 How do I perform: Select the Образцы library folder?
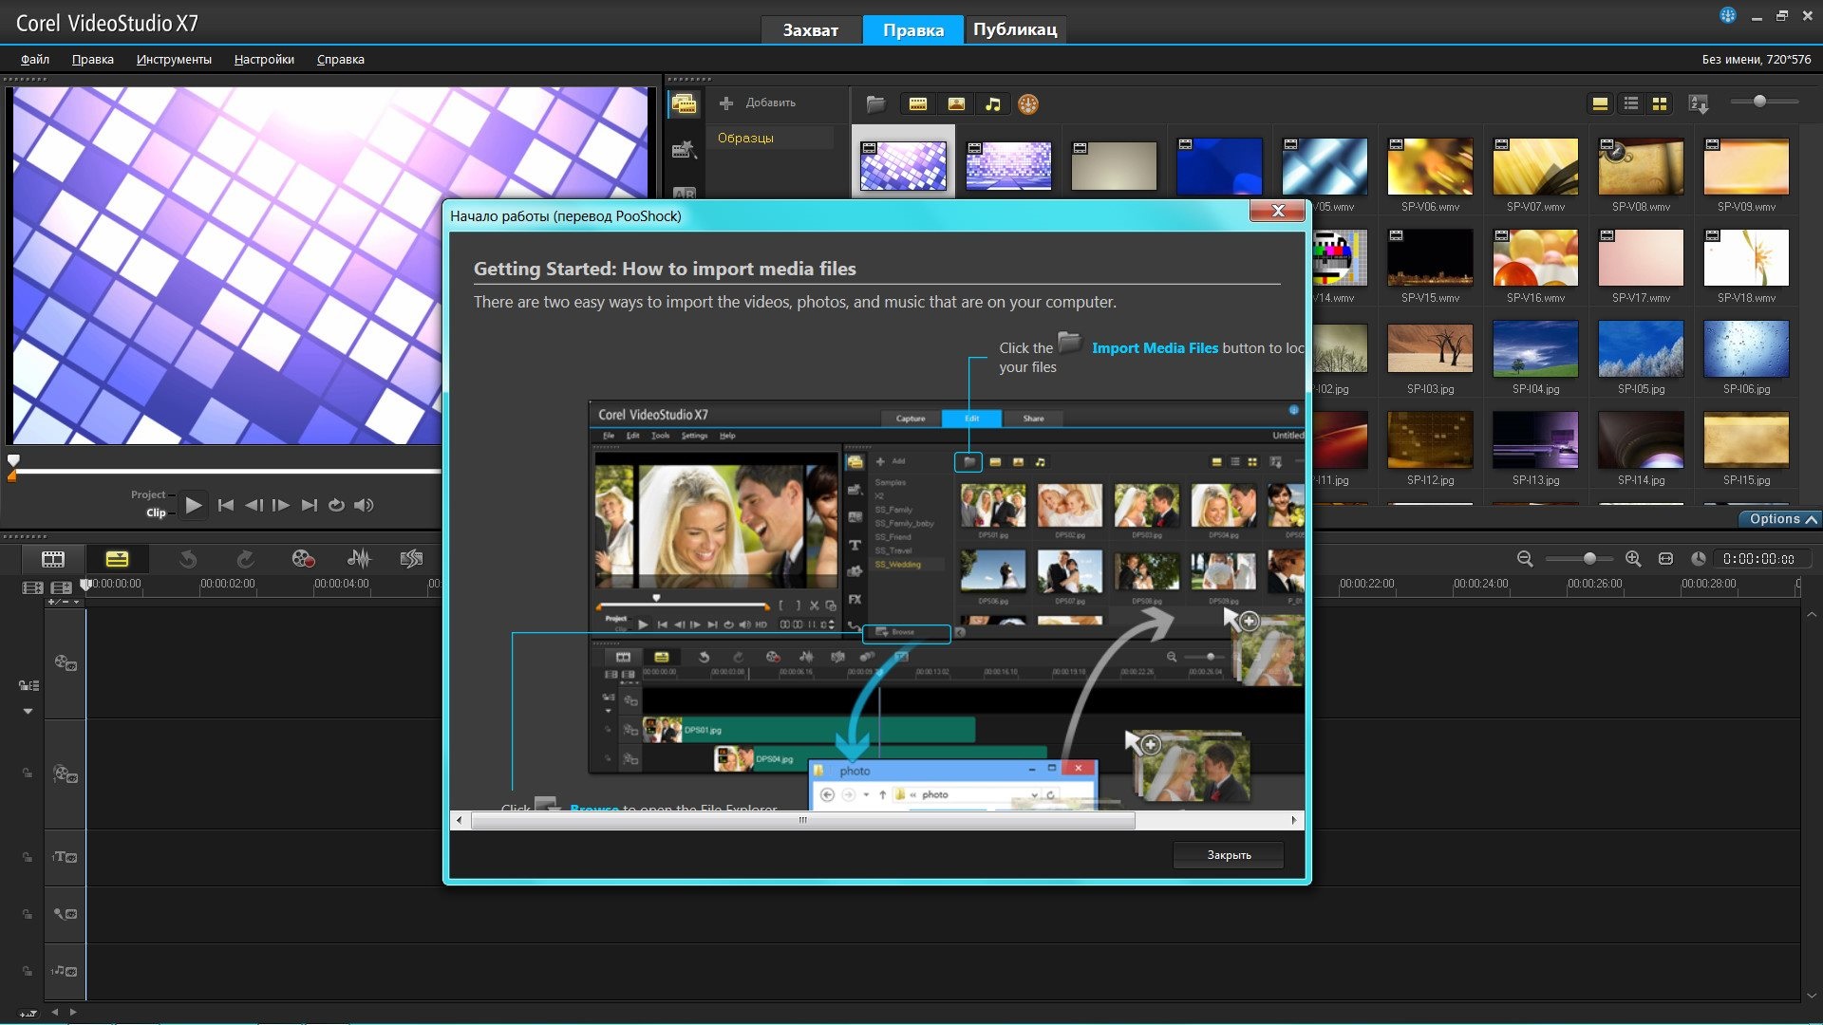click(x=770, y=138)
